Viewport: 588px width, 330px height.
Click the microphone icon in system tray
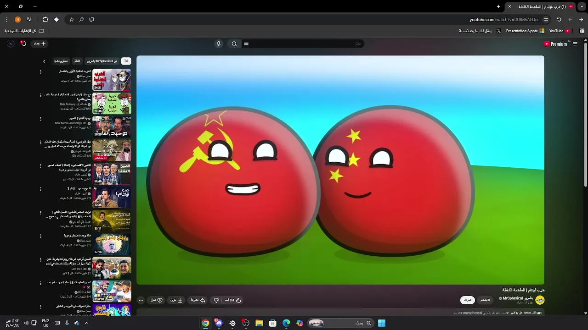(x=67, y=323)
